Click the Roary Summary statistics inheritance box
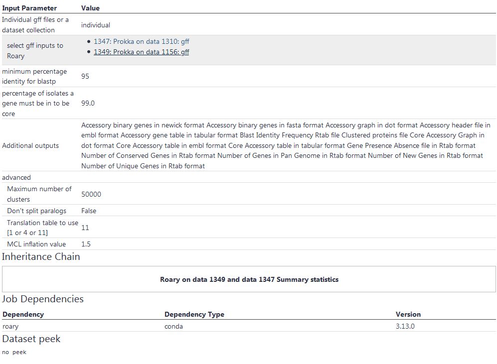This screenshot has width=497, height=364. point(249,279)
